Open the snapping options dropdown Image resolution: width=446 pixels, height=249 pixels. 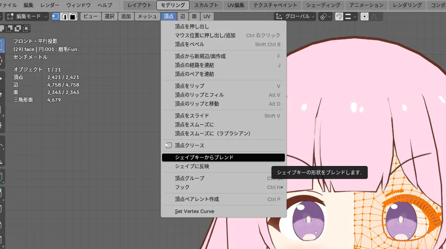click(350, 16)
